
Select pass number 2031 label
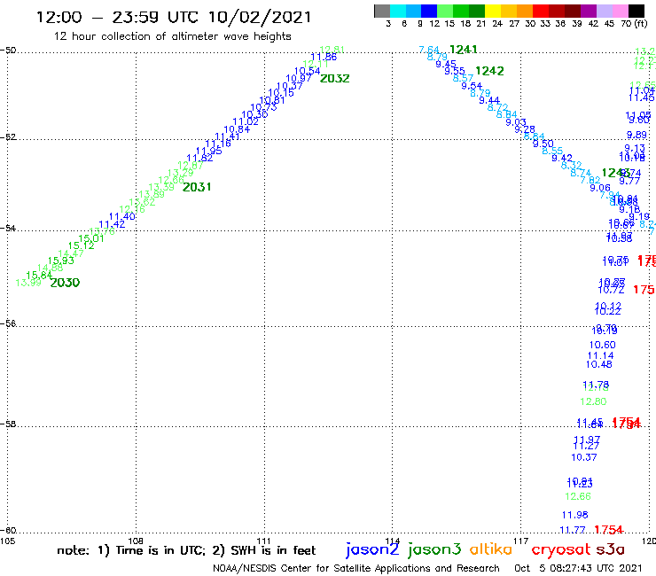[197, 187]
